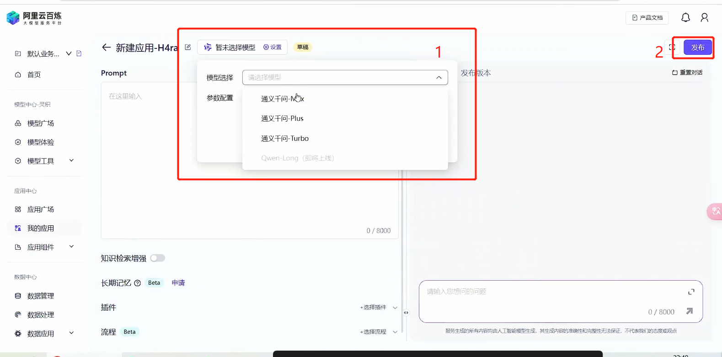Open the 默认业务 workspace dropdown
Viewport: 722px width, 357px height.
point(69,53)
